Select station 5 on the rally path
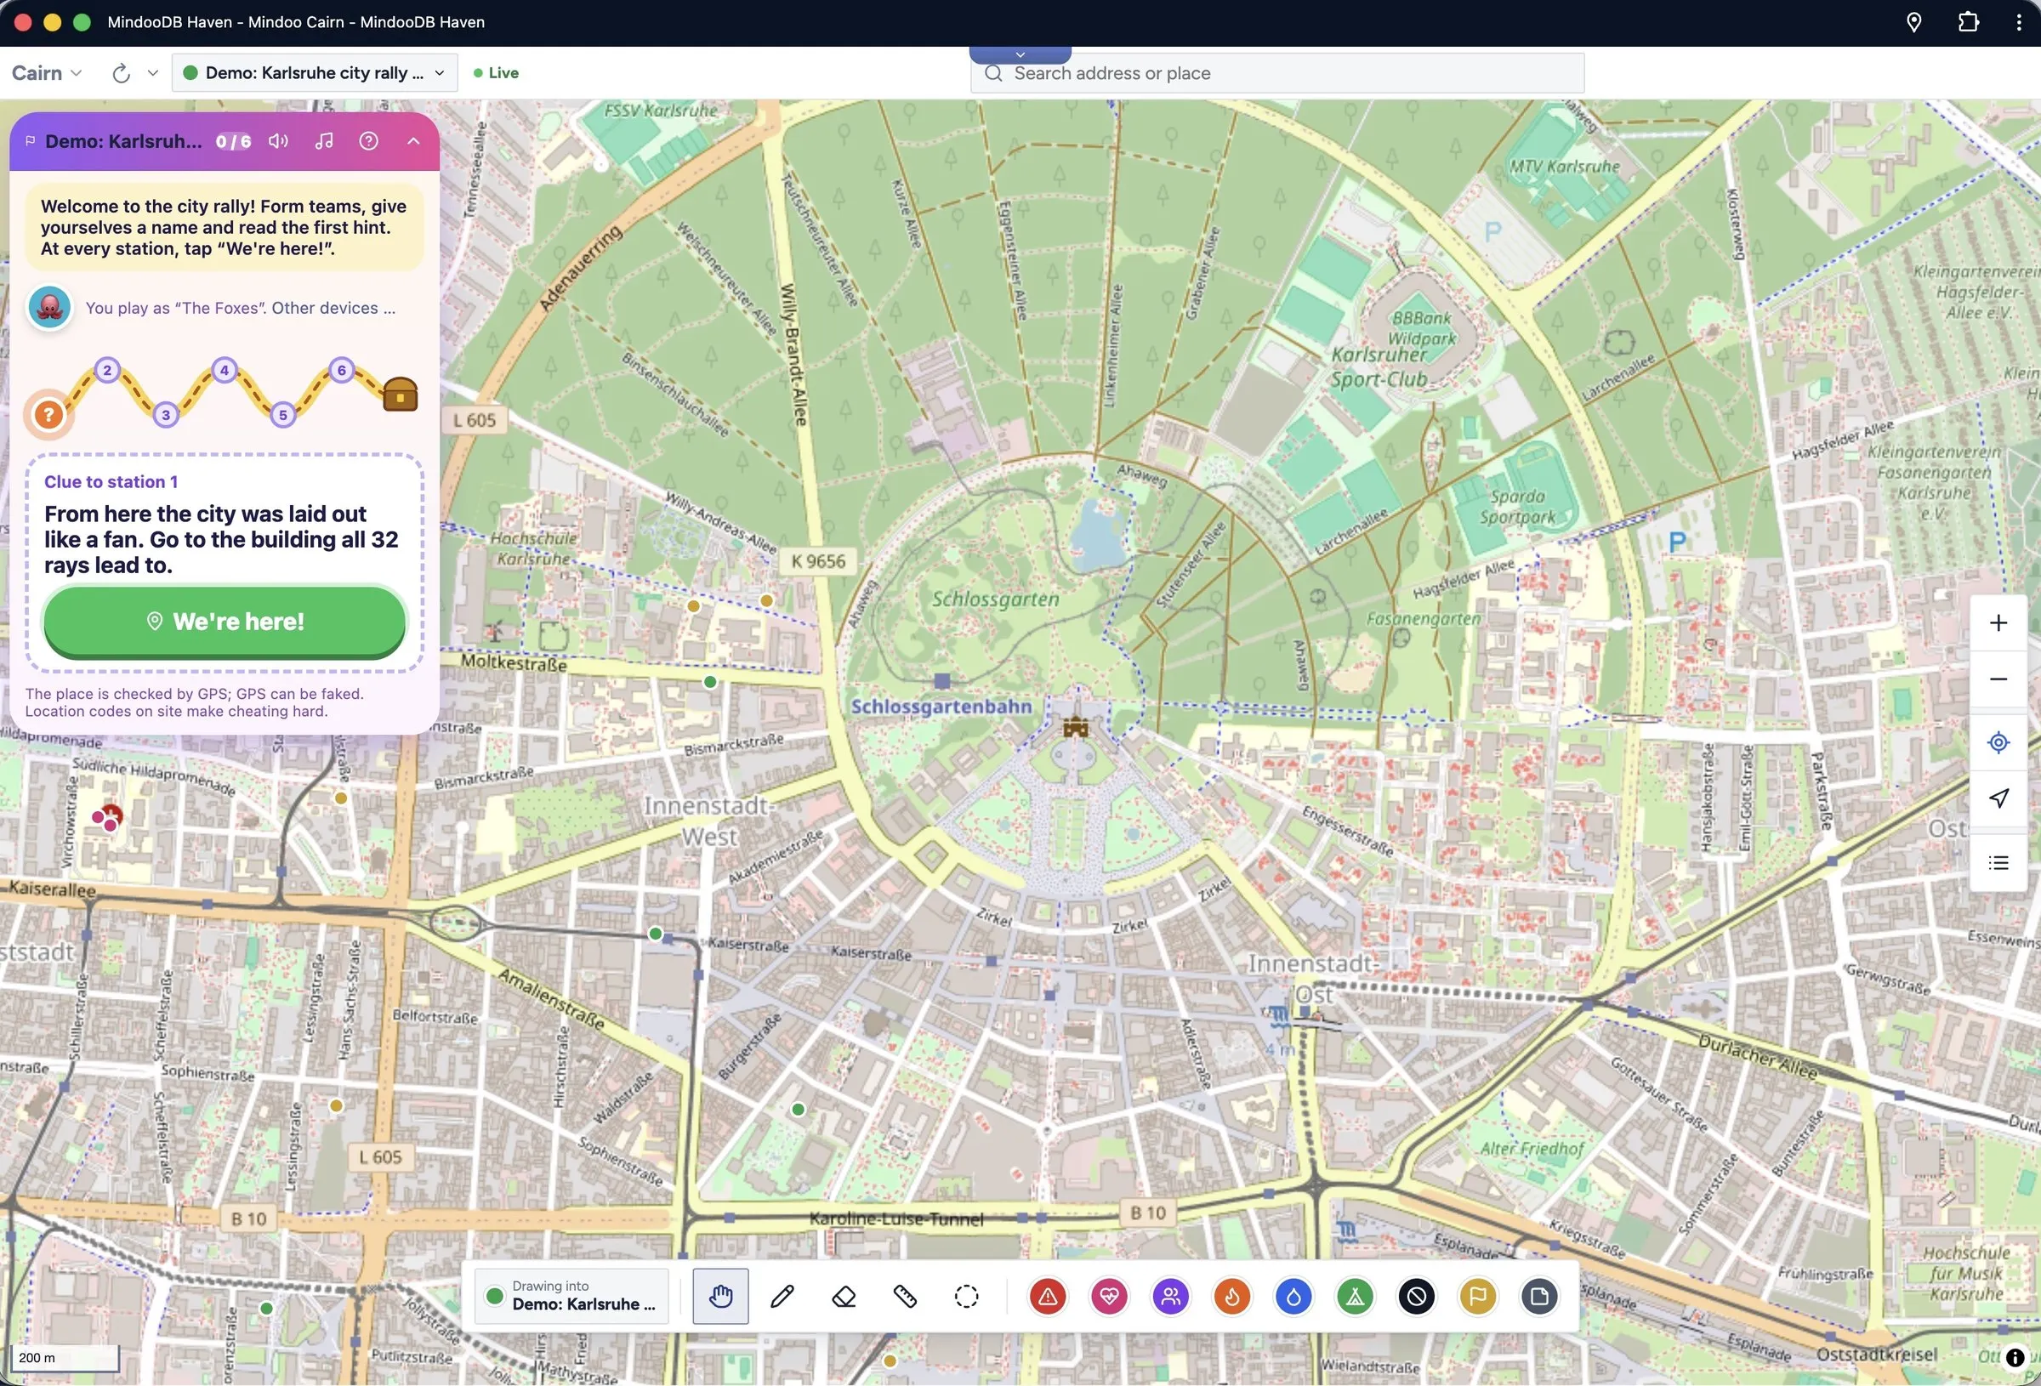The image size is (2041, 1386). pyautogui.click(x=283, y=415)
